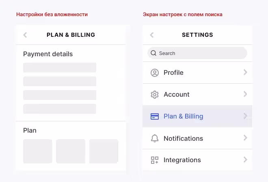
Task: Expand the Notifications row chevron
Action: 245,138
